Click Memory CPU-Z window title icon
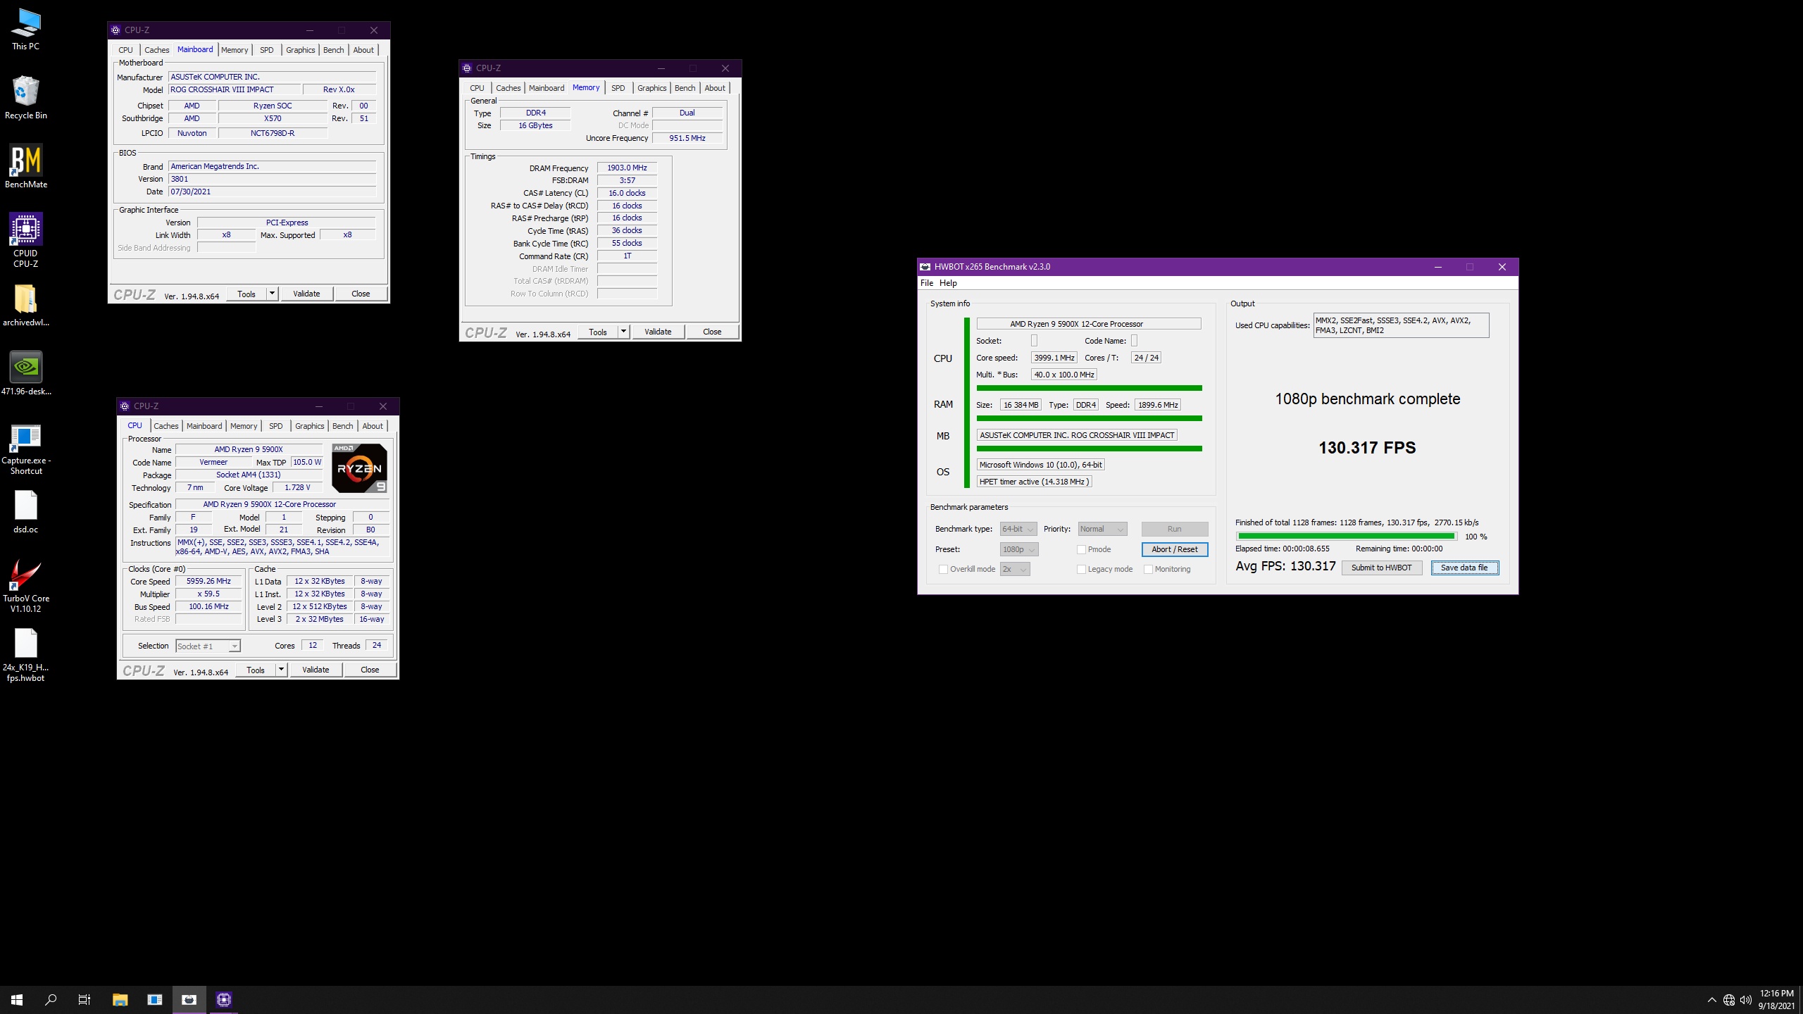 (467, 68)
